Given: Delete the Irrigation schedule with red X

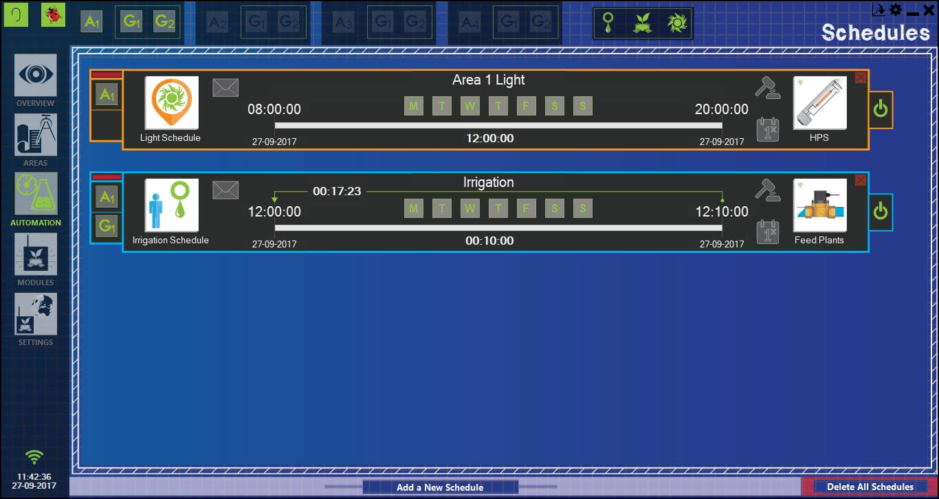Looking at the screenshot, I should [861, 180].
